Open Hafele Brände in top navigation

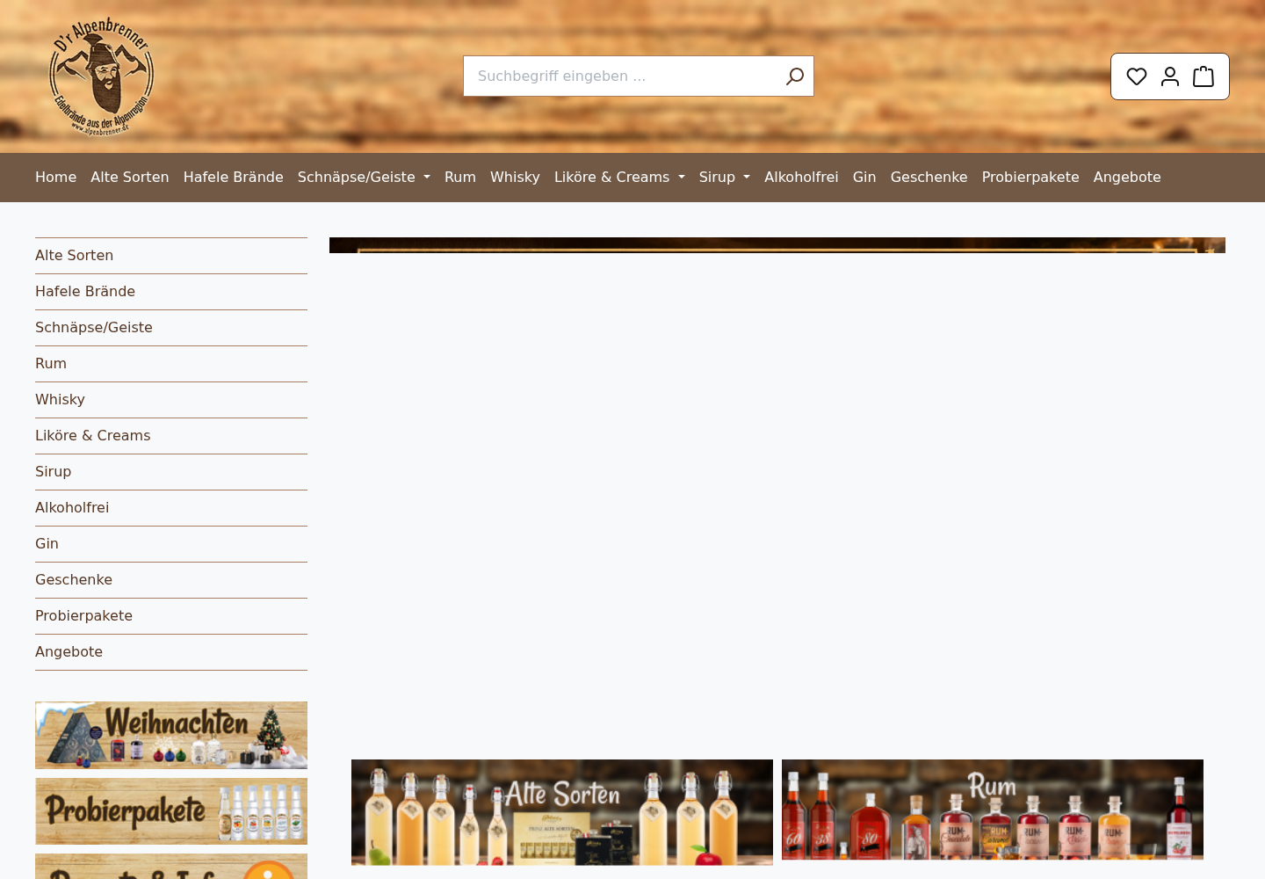[234, 178]
